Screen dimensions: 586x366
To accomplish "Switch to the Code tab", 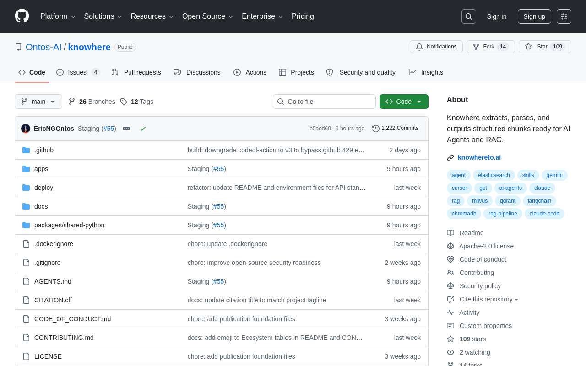I will [x=32, y=72].
